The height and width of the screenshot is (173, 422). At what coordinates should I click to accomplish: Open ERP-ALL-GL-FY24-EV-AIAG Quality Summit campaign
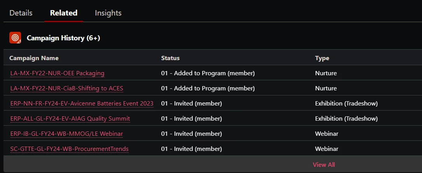(70, 118)
